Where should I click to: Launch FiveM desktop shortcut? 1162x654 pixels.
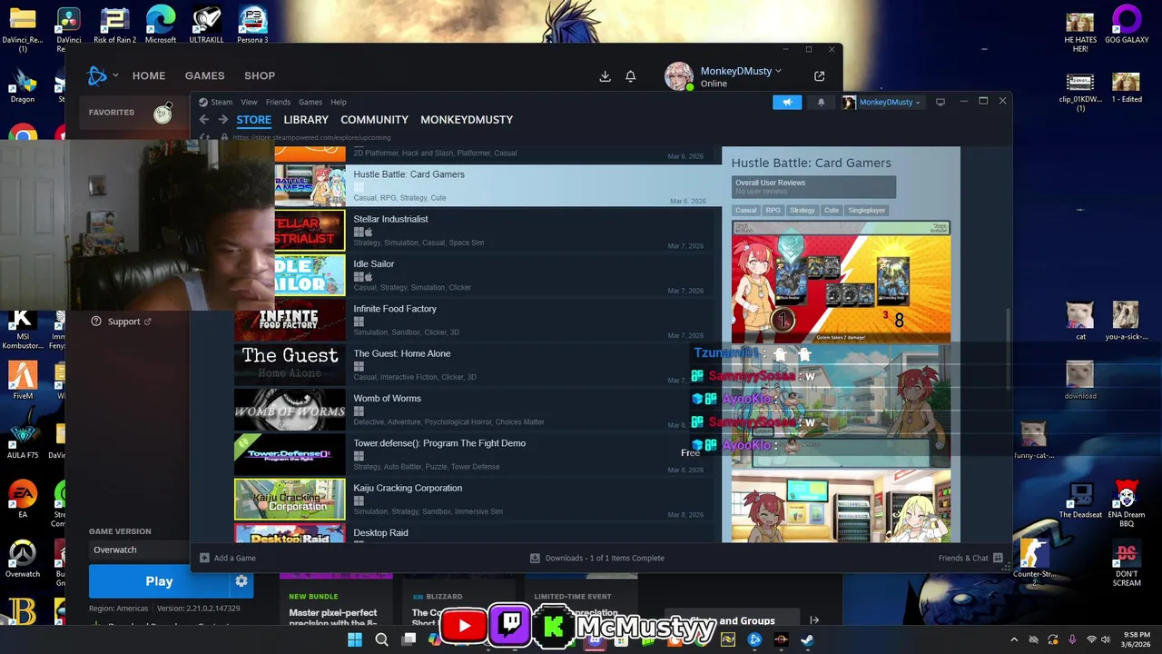[23, 380]
